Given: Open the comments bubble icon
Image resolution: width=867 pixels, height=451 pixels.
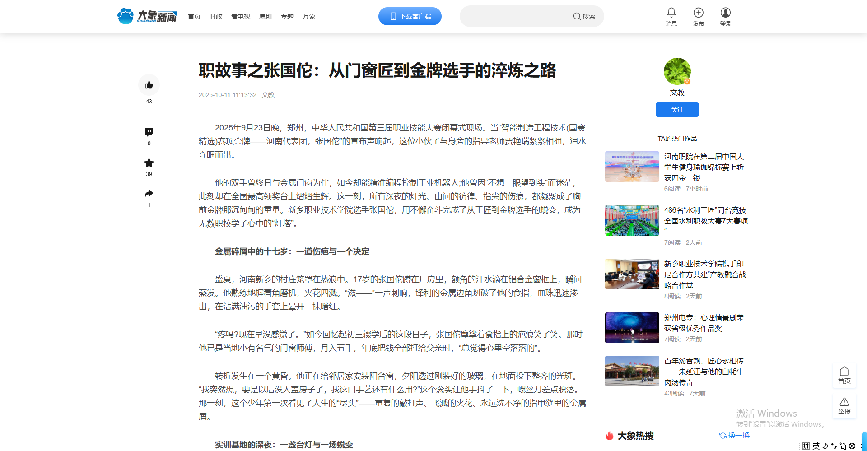Looking at the screenshot, I should (x=149, y=132).
